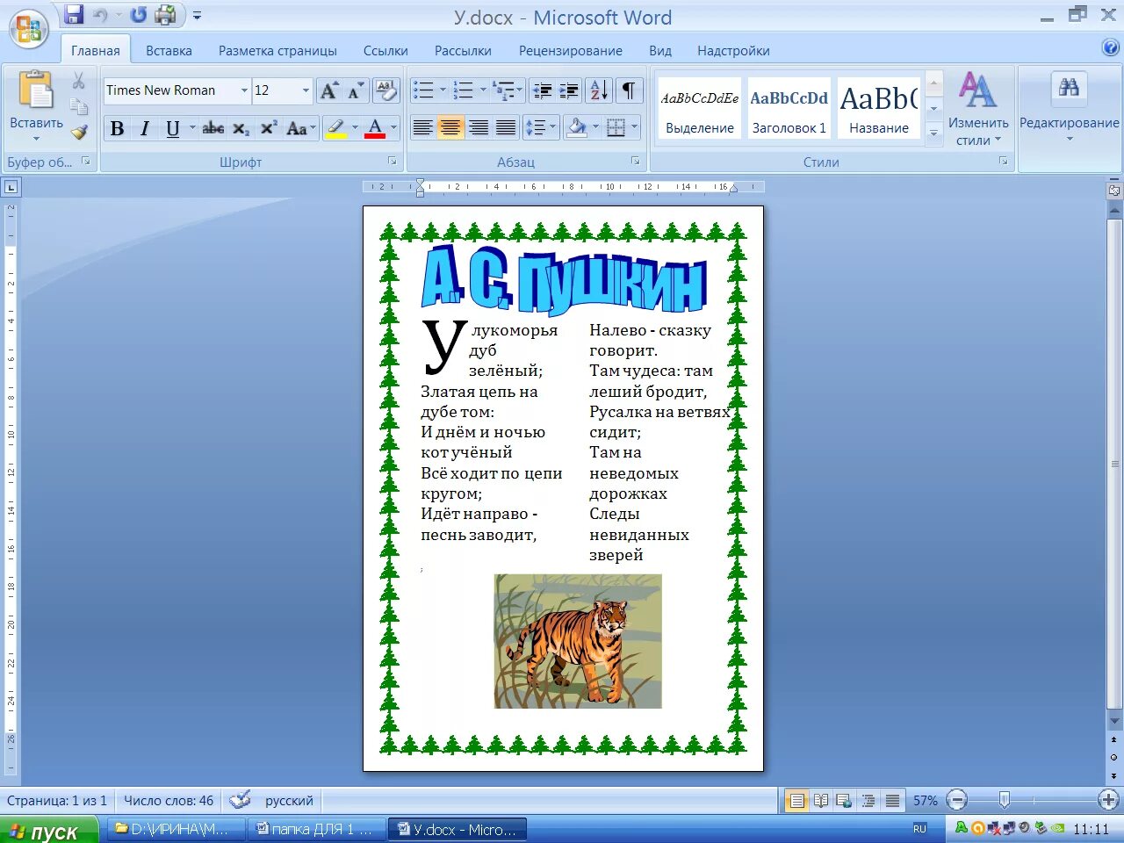Viewport: 1124px width, 843px height.
Task: Open the Рецензирование tab
Action: coord(571,51)
